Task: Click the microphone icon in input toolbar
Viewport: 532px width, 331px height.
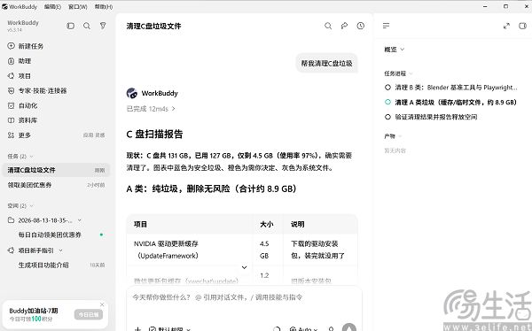Action: [x=331, y=329]
